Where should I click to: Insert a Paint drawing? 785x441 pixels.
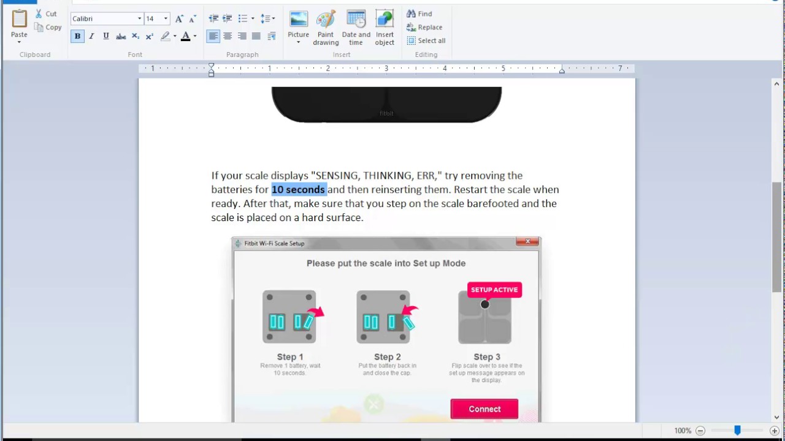pyautogui.click(x=326, y=28)
